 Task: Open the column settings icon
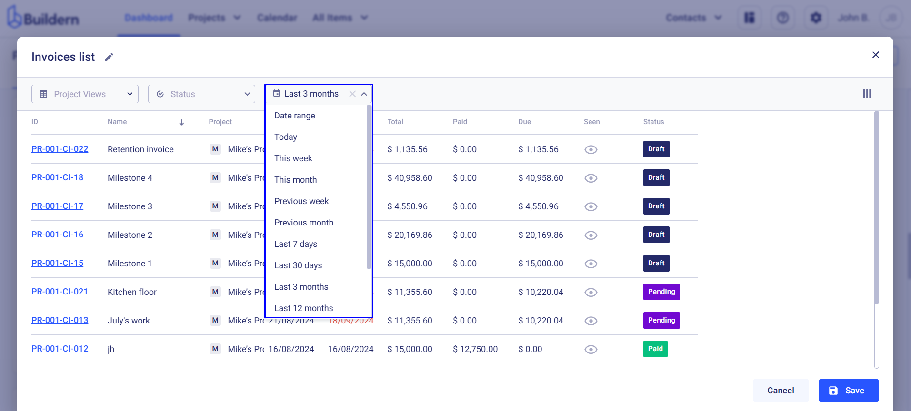(867, 94)
